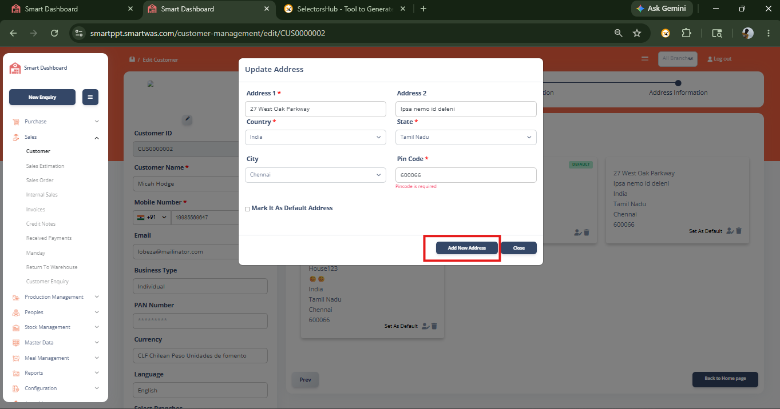Open the Country dropdown showing India
The image size is (780, 409).
coord(316,137)
